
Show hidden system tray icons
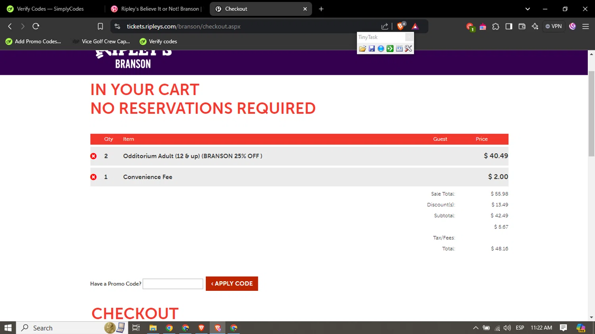tap(476, 328)
